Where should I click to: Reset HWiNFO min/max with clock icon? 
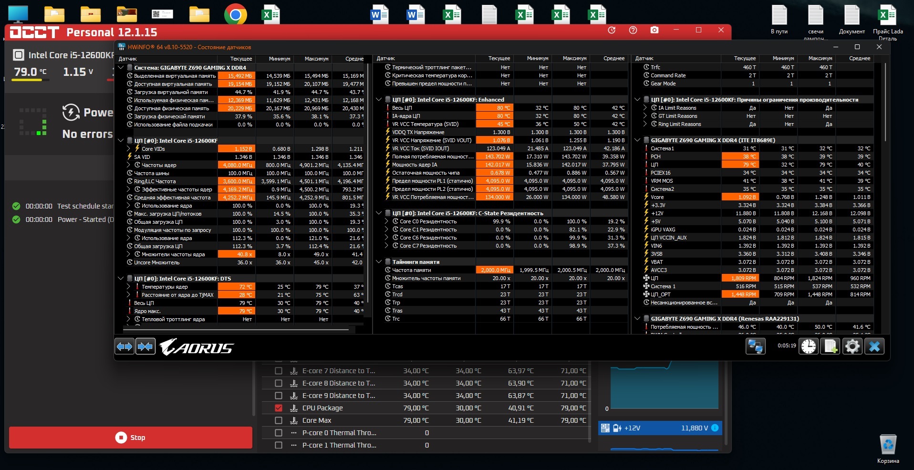coord(809,346)
